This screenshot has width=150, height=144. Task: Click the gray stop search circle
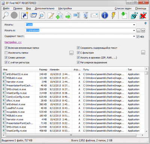[14, 15]
